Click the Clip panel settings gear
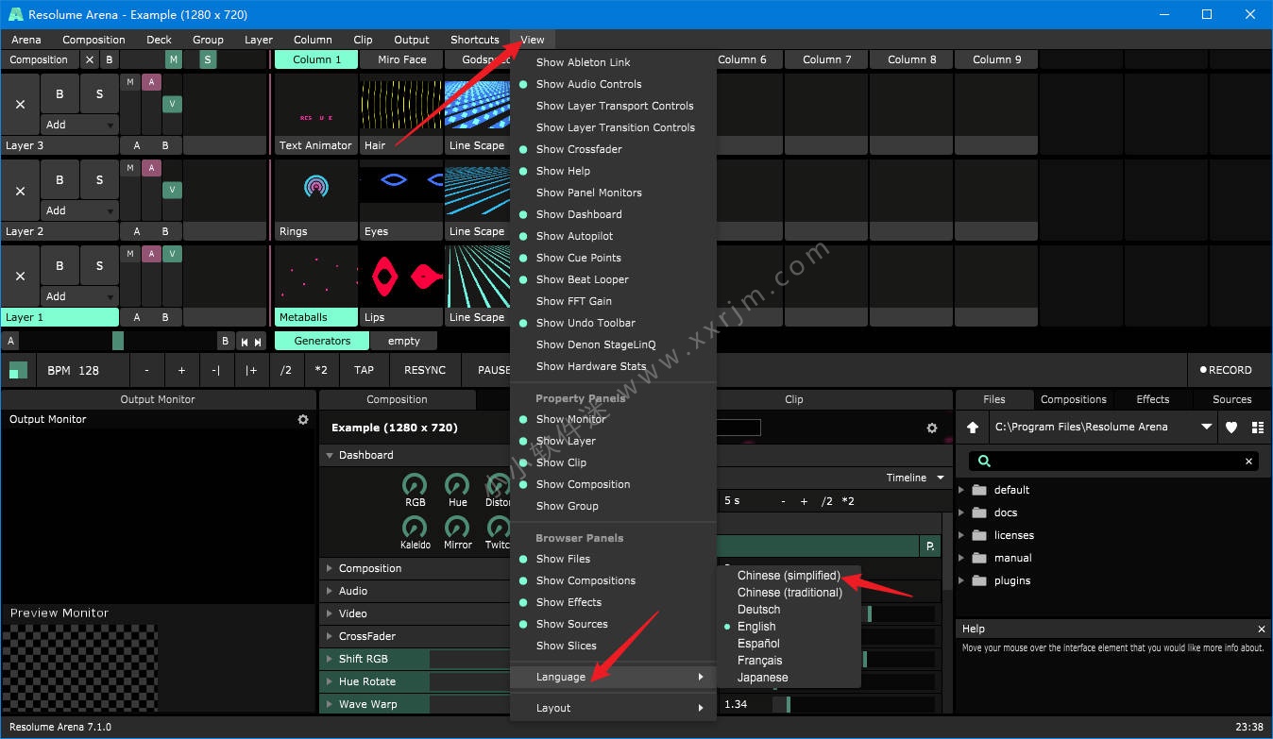Viewport: 1273px width, 739px height. click(x=932, y=428)
